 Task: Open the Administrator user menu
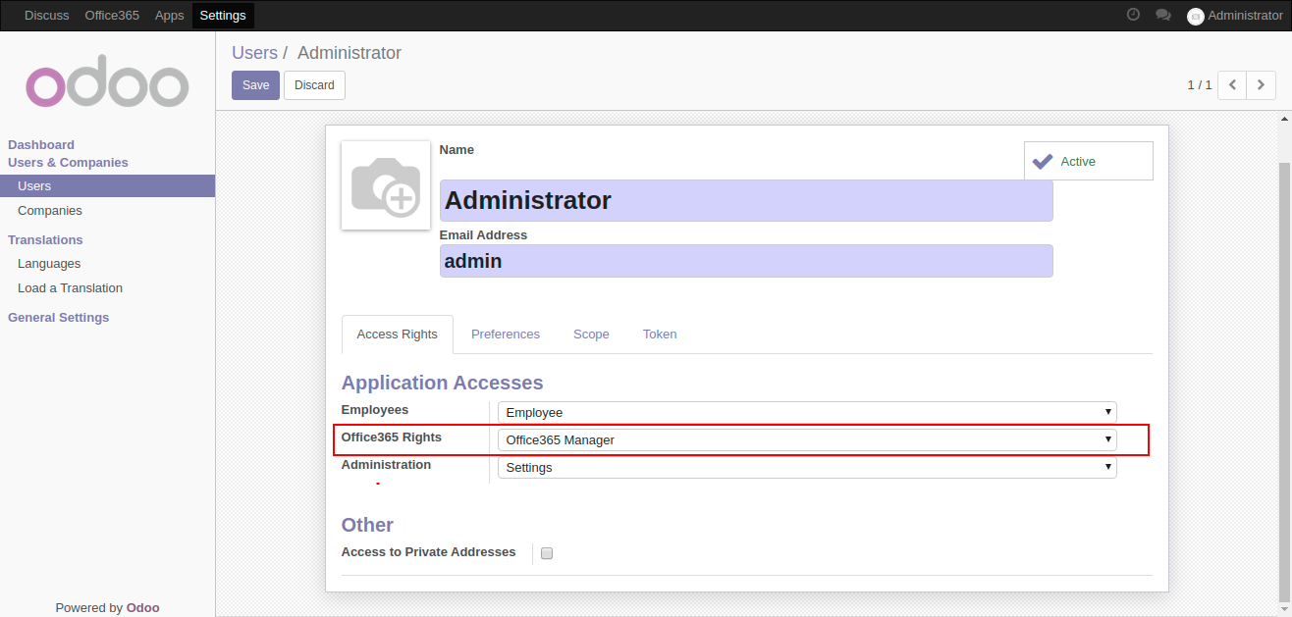(1235, 16)
